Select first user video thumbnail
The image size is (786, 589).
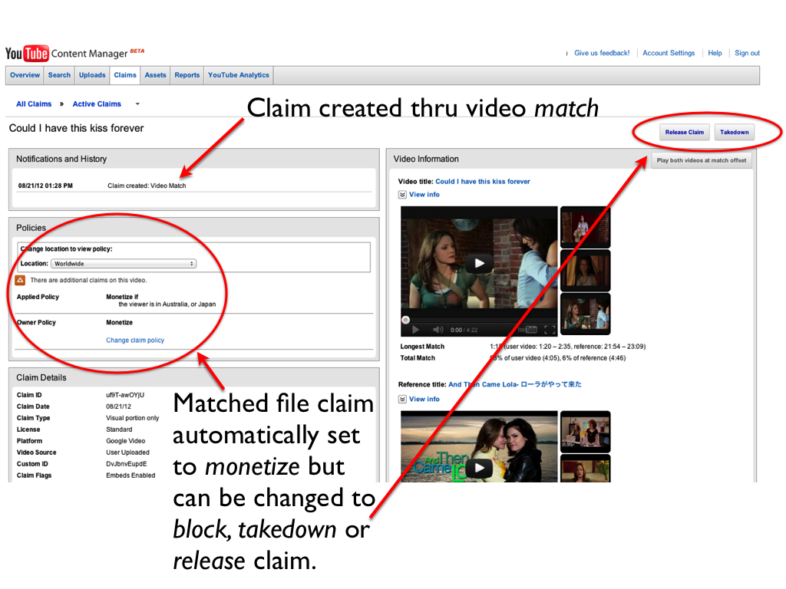pos(585,227)
